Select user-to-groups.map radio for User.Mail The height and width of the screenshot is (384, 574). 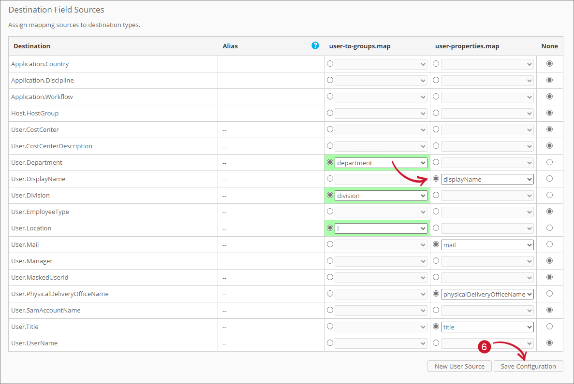click(330, 244)
